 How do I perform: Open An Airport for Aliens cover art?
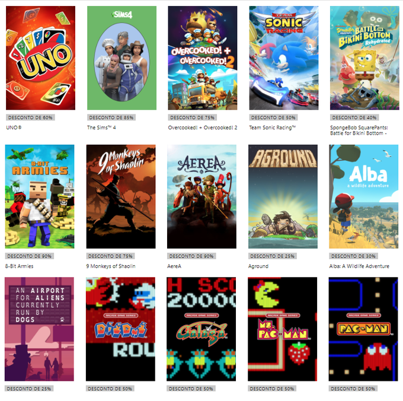point(39,329)
